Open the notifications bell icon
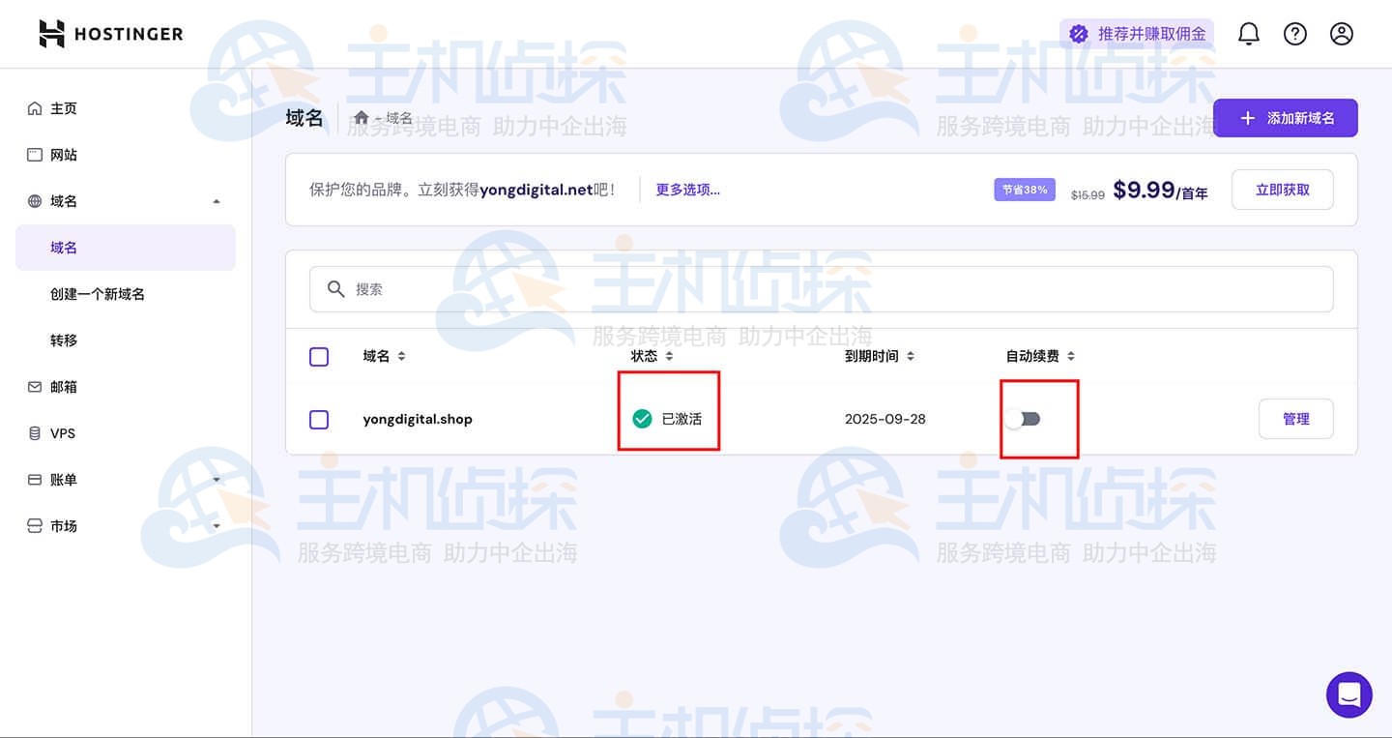The image size is (1392, 738). click(x=1249, y=34)
